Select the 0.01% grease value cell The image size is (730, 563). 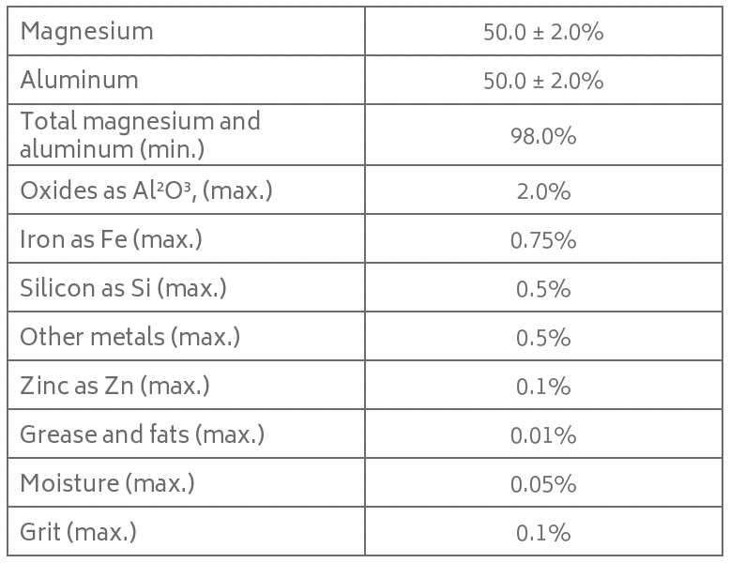[542, 435]
